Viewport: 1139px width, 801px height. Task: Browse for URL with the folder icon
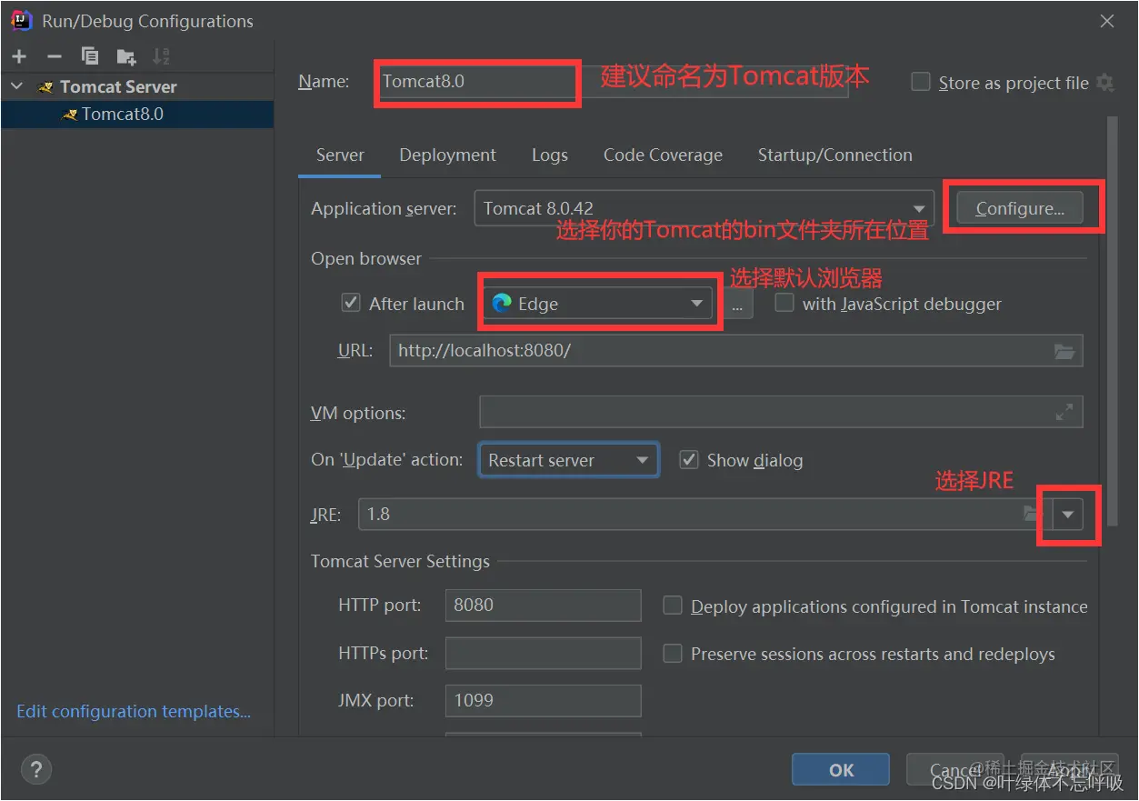pos(1064,351)
